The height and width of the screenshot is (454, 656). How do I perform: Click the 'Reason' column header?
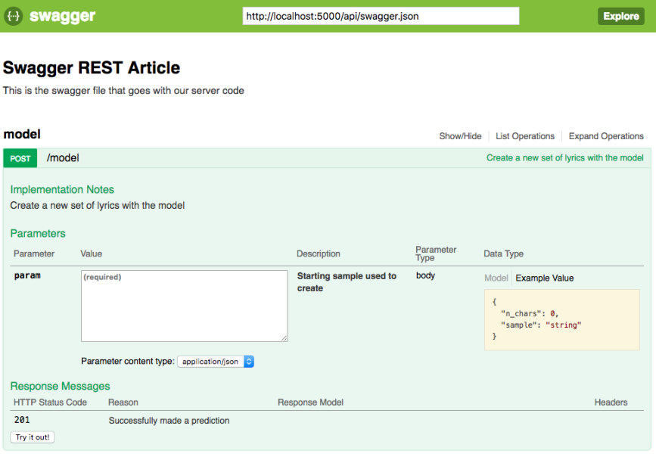pos(123,402)
